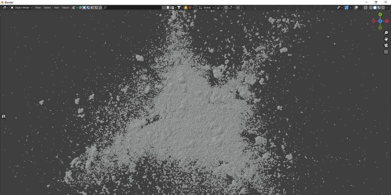
Task: Click the bookmark icon in header
Action: 168,7
